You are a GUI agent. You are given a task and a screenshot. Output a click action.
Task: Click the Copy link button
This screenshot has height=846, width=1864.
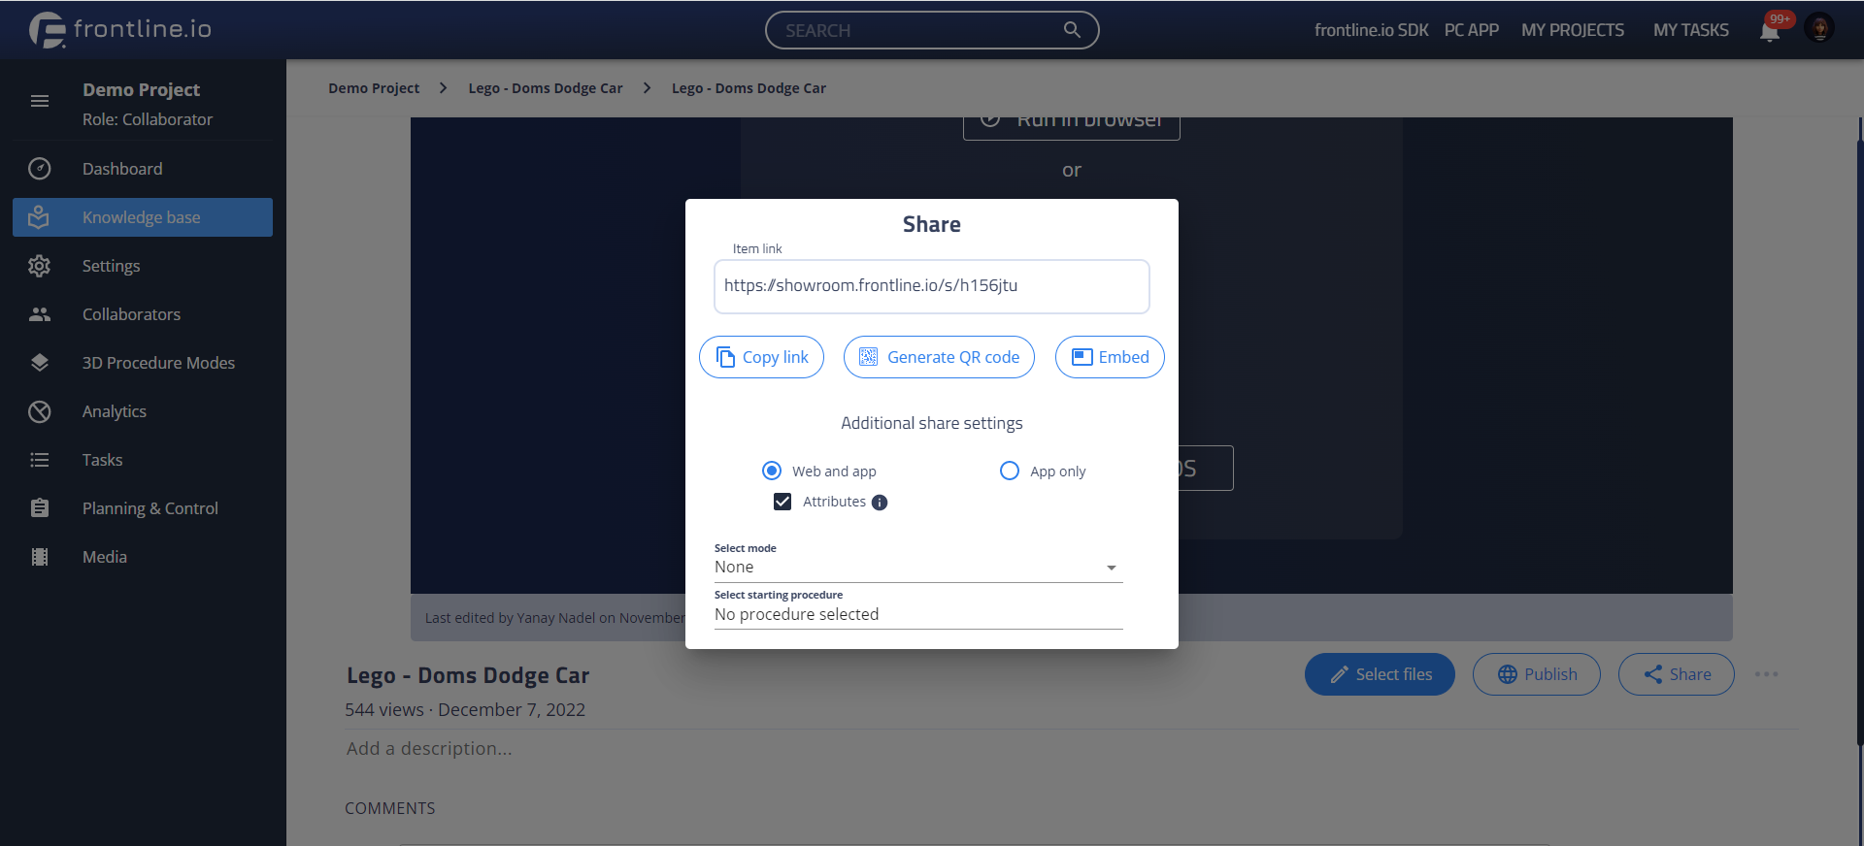[x=761, y=357]
